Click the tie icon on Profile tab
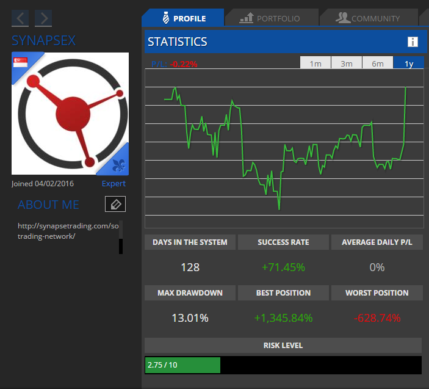 click(165, 18)
